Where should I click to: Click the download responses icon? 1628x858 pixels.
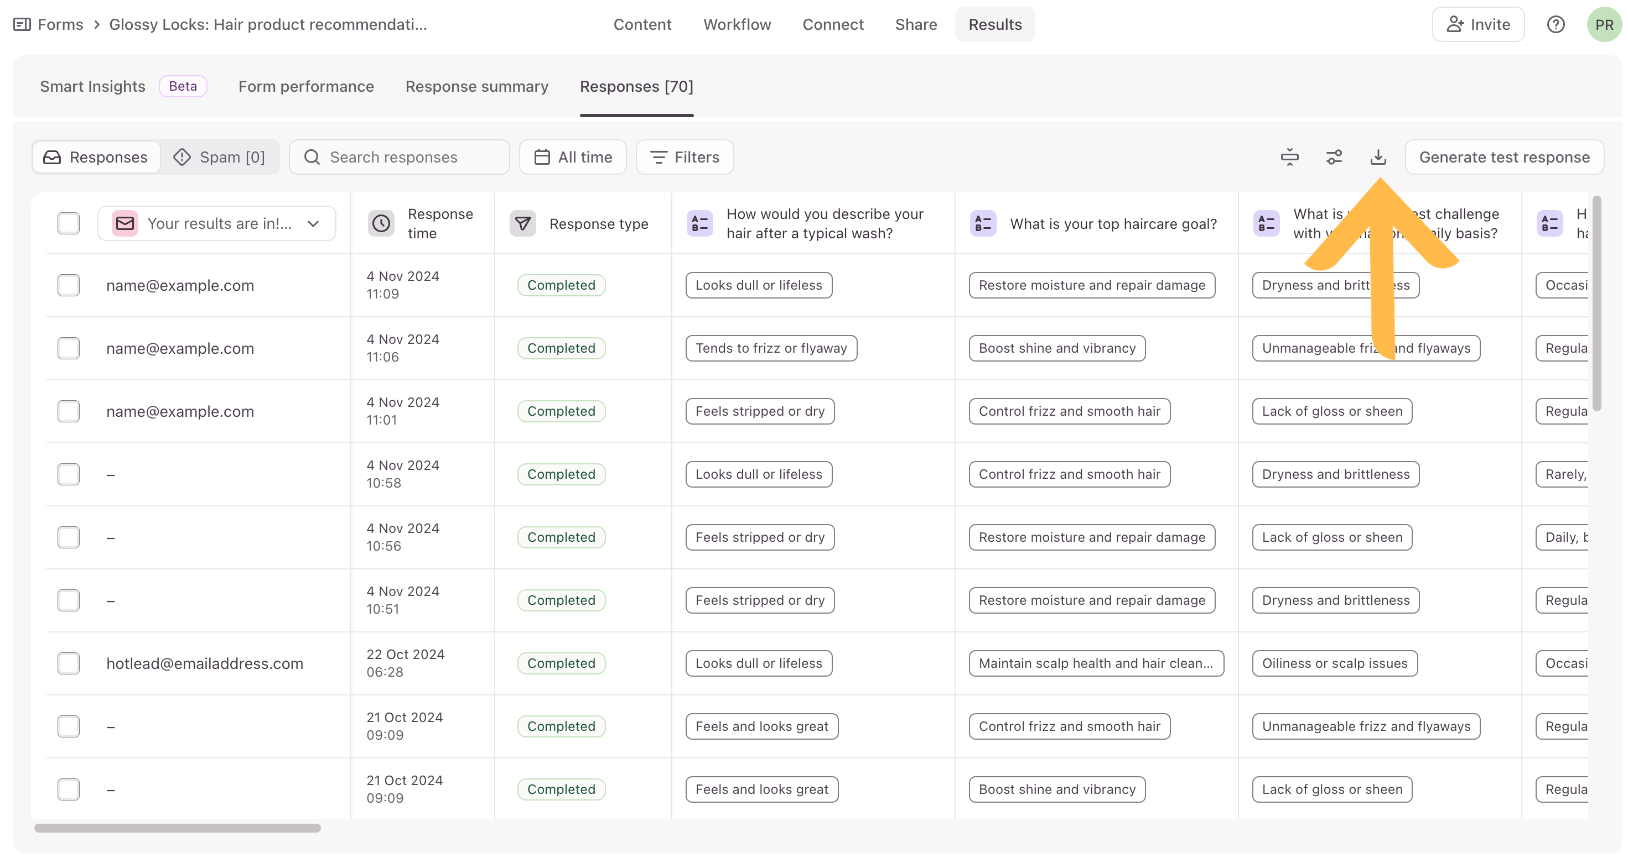[1378, 157]
